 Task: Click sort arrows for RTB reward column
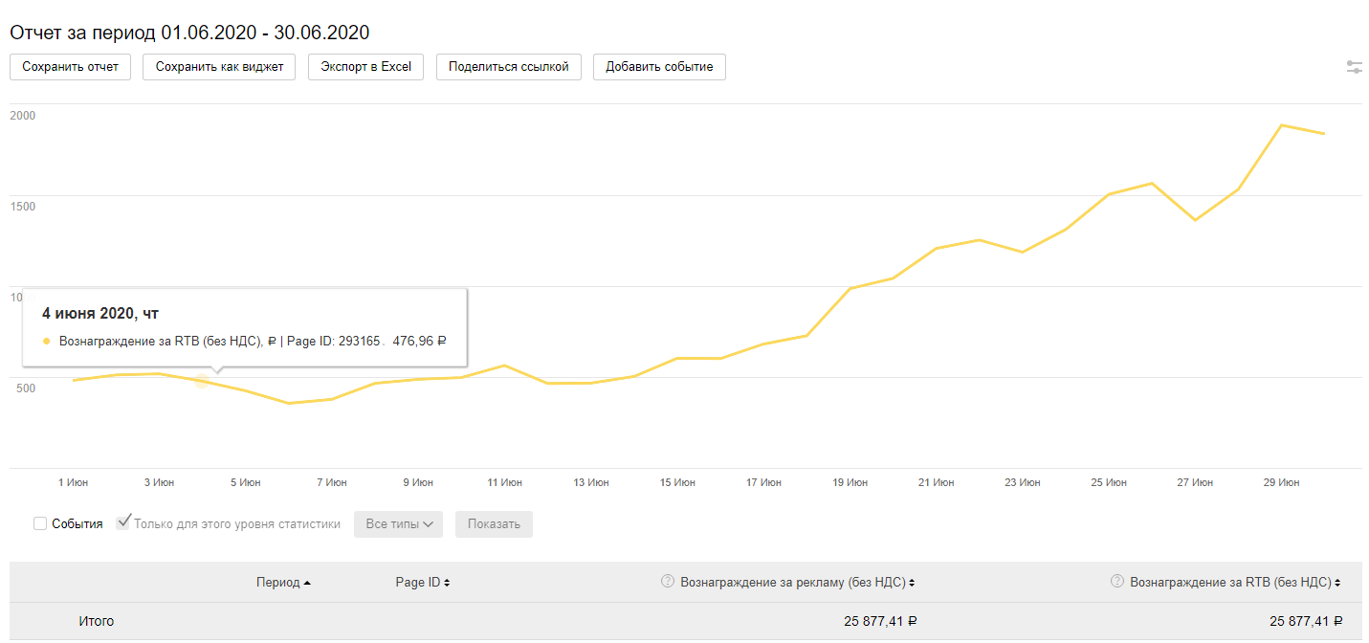pyautogui.click(x=1336, y=583)
